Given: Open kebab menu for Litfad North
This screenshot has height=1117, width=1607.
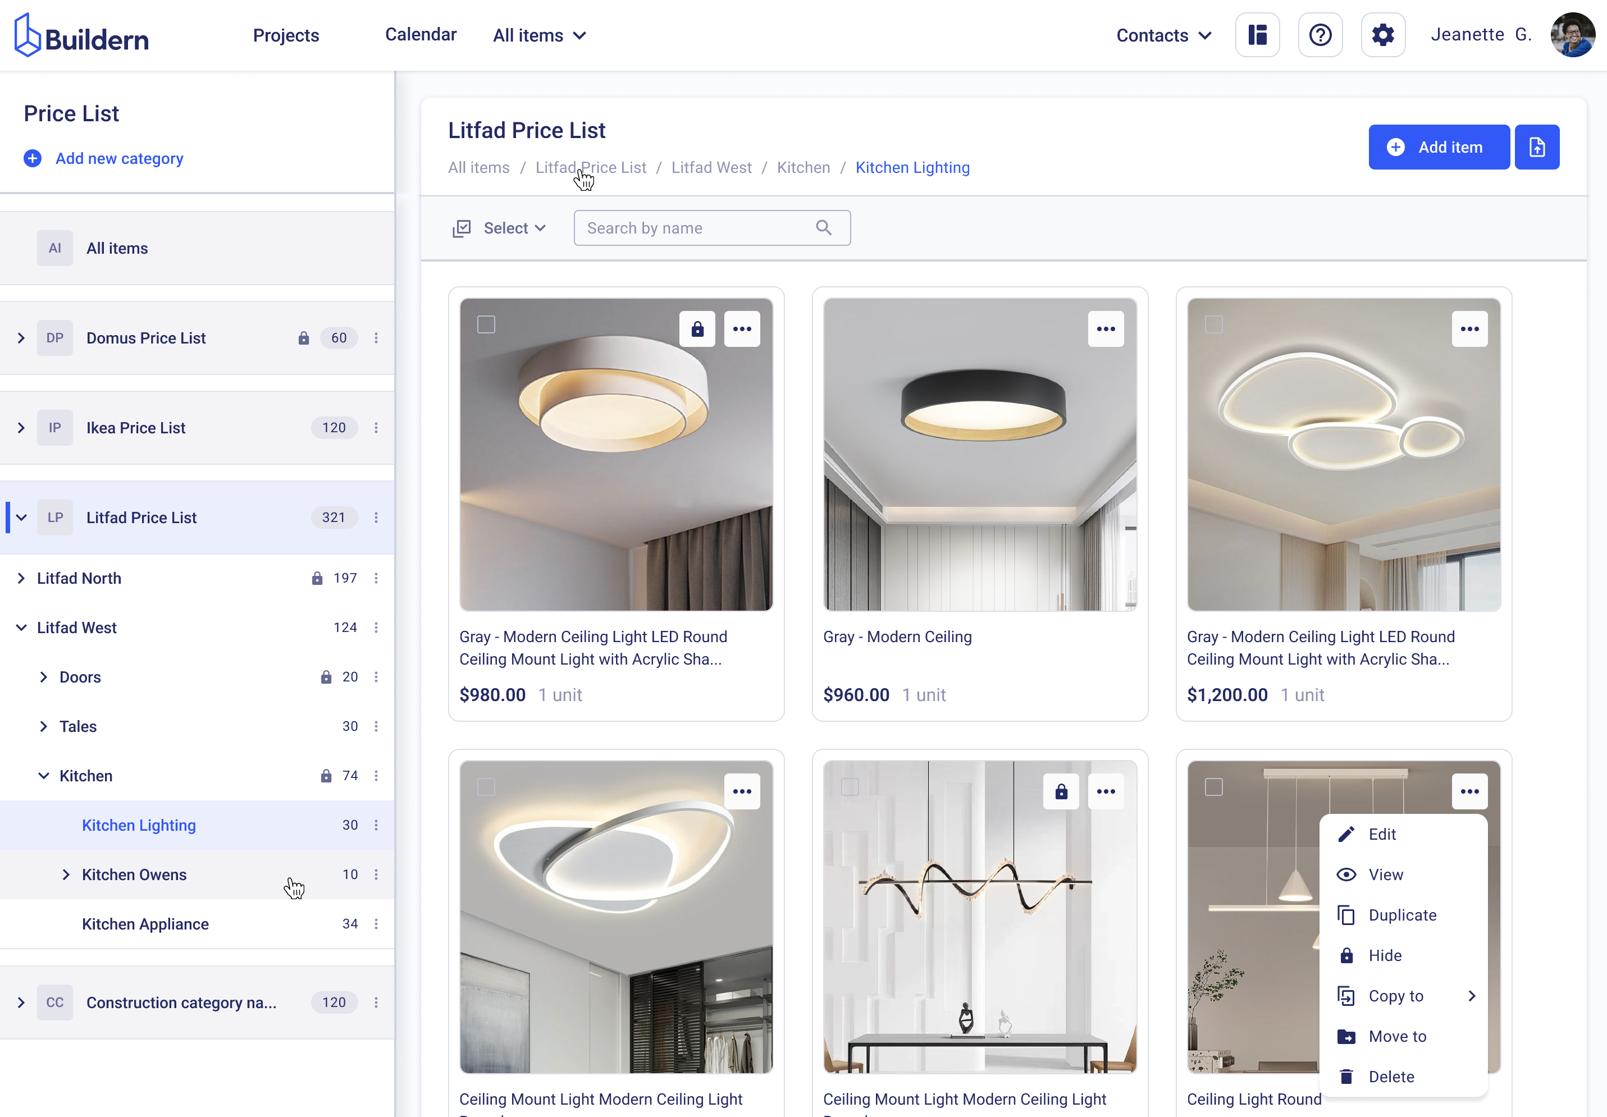Looking at the screenshot, I should 376,578.
